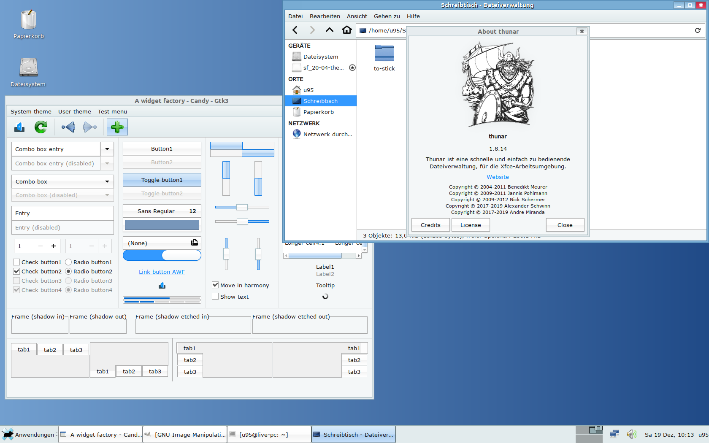709x443 pixels.
Task: Go to parent folder with the up arrow
Action: pos(330,30)
